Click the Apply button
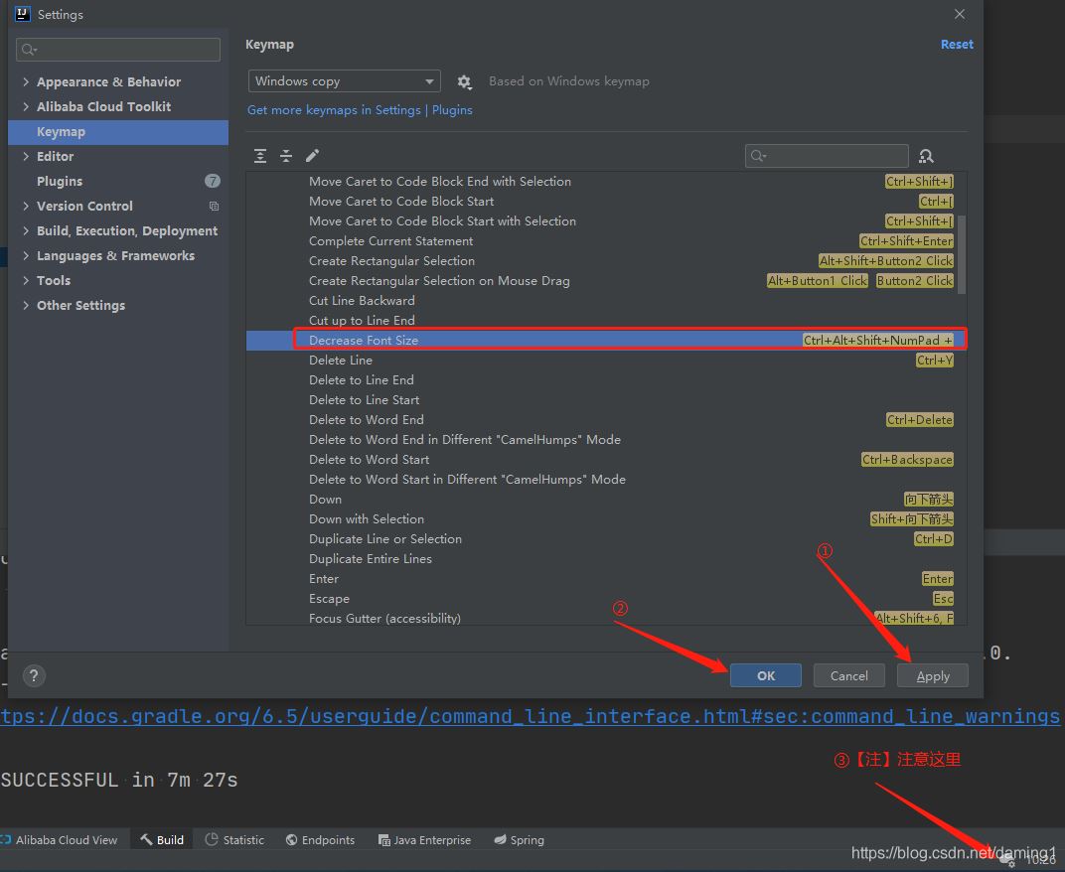The image size is (1065, 872). (x=932, y=676)
